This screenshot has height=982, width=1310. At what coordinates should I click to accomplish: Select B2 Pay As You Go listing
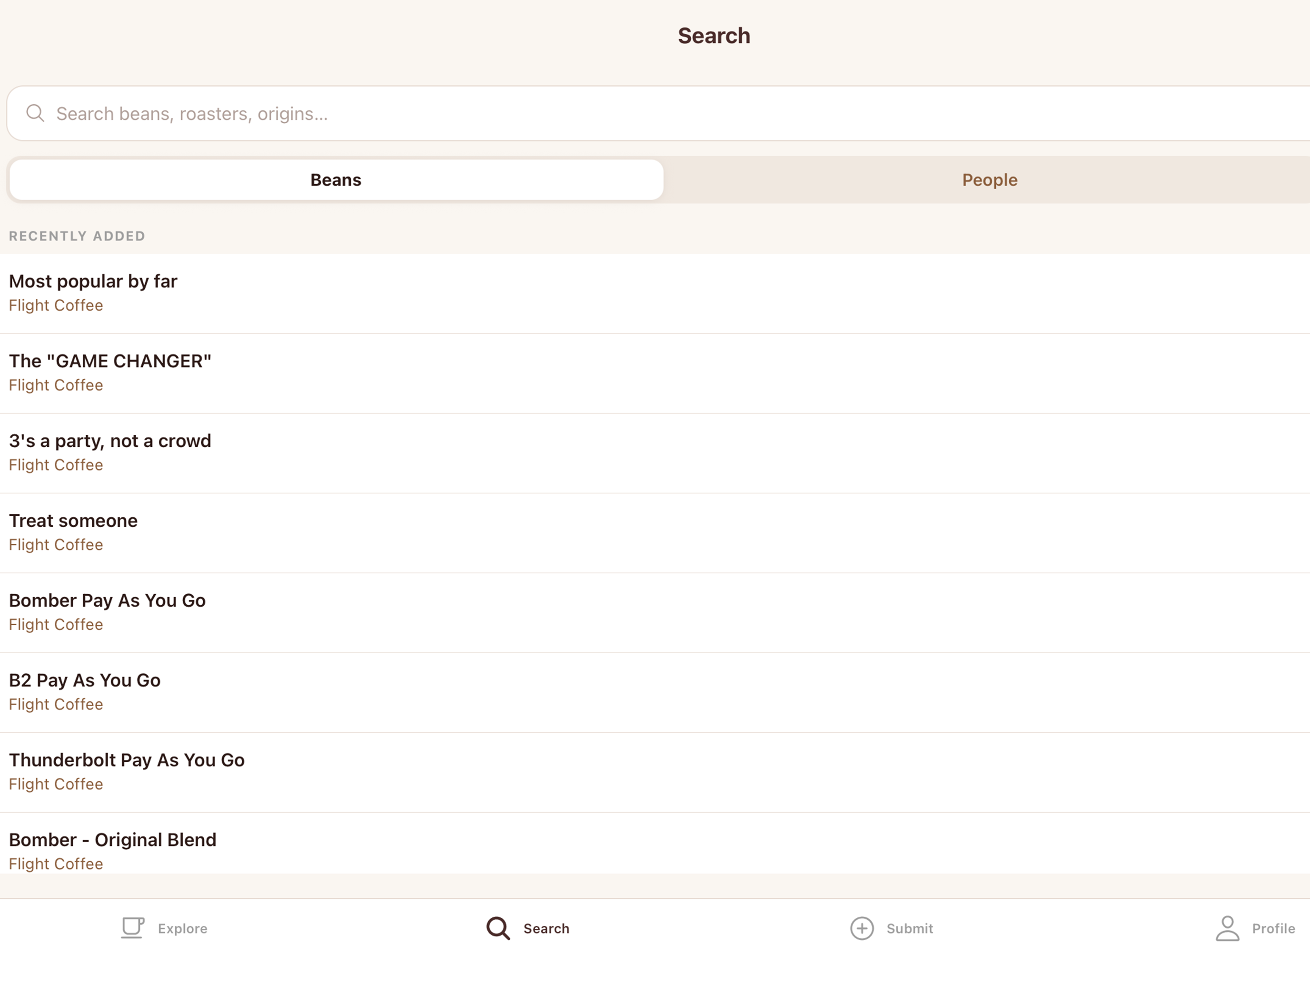click(655, 693)
